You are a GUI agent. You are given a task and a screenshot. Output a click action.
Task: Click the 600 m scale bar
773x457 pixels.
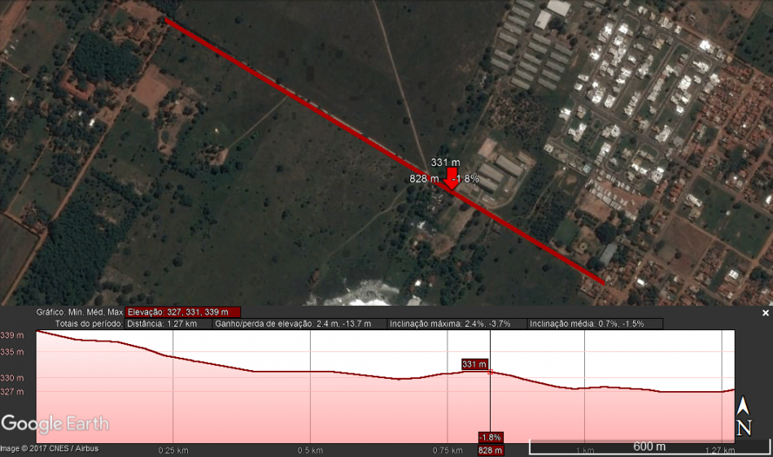click(649, 446)
